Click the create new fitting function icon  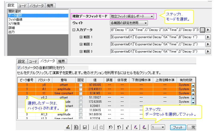coord(76,127)
